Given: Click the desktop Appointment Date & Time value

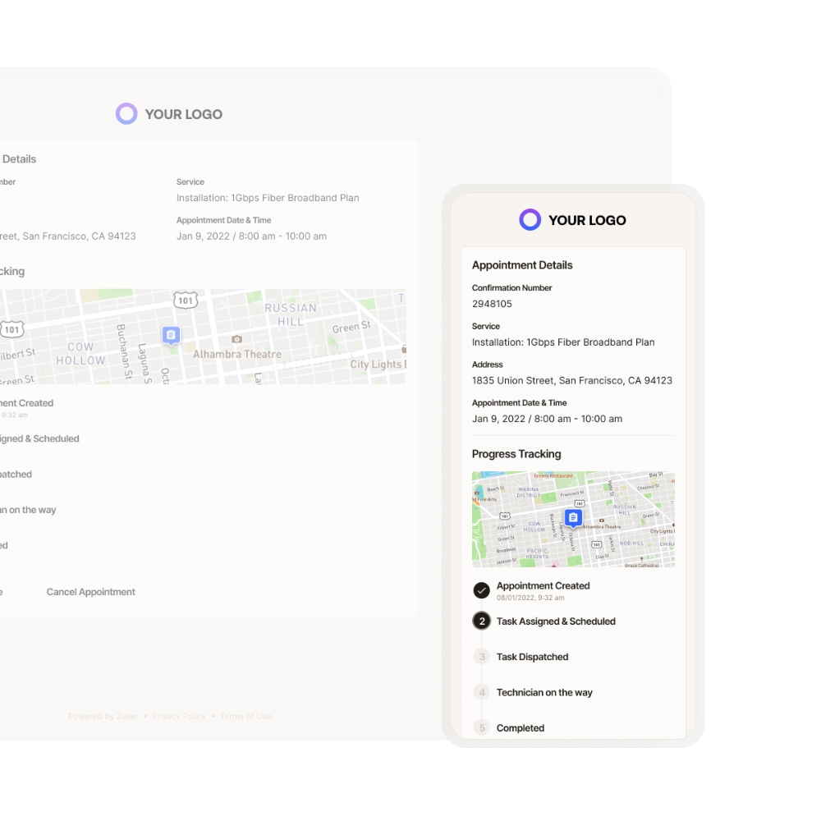Looking at the screenshot, I should [251, 236].
